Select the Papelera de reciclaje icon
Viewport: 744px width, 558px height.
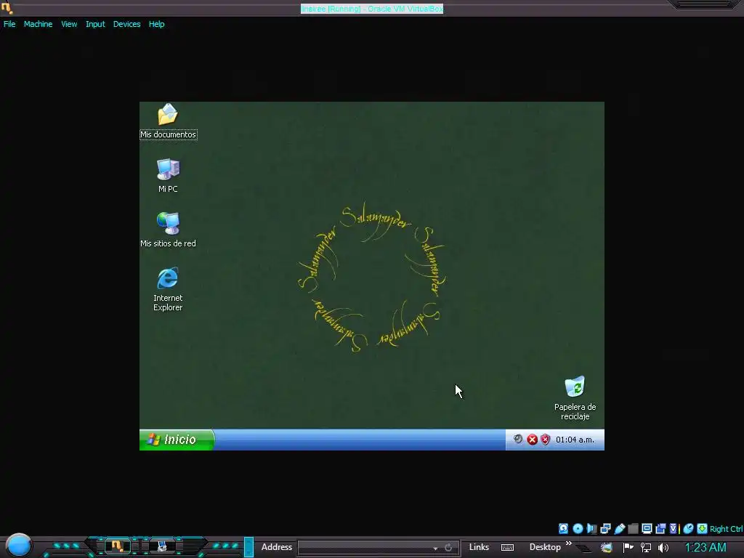(x=575, y=399)
